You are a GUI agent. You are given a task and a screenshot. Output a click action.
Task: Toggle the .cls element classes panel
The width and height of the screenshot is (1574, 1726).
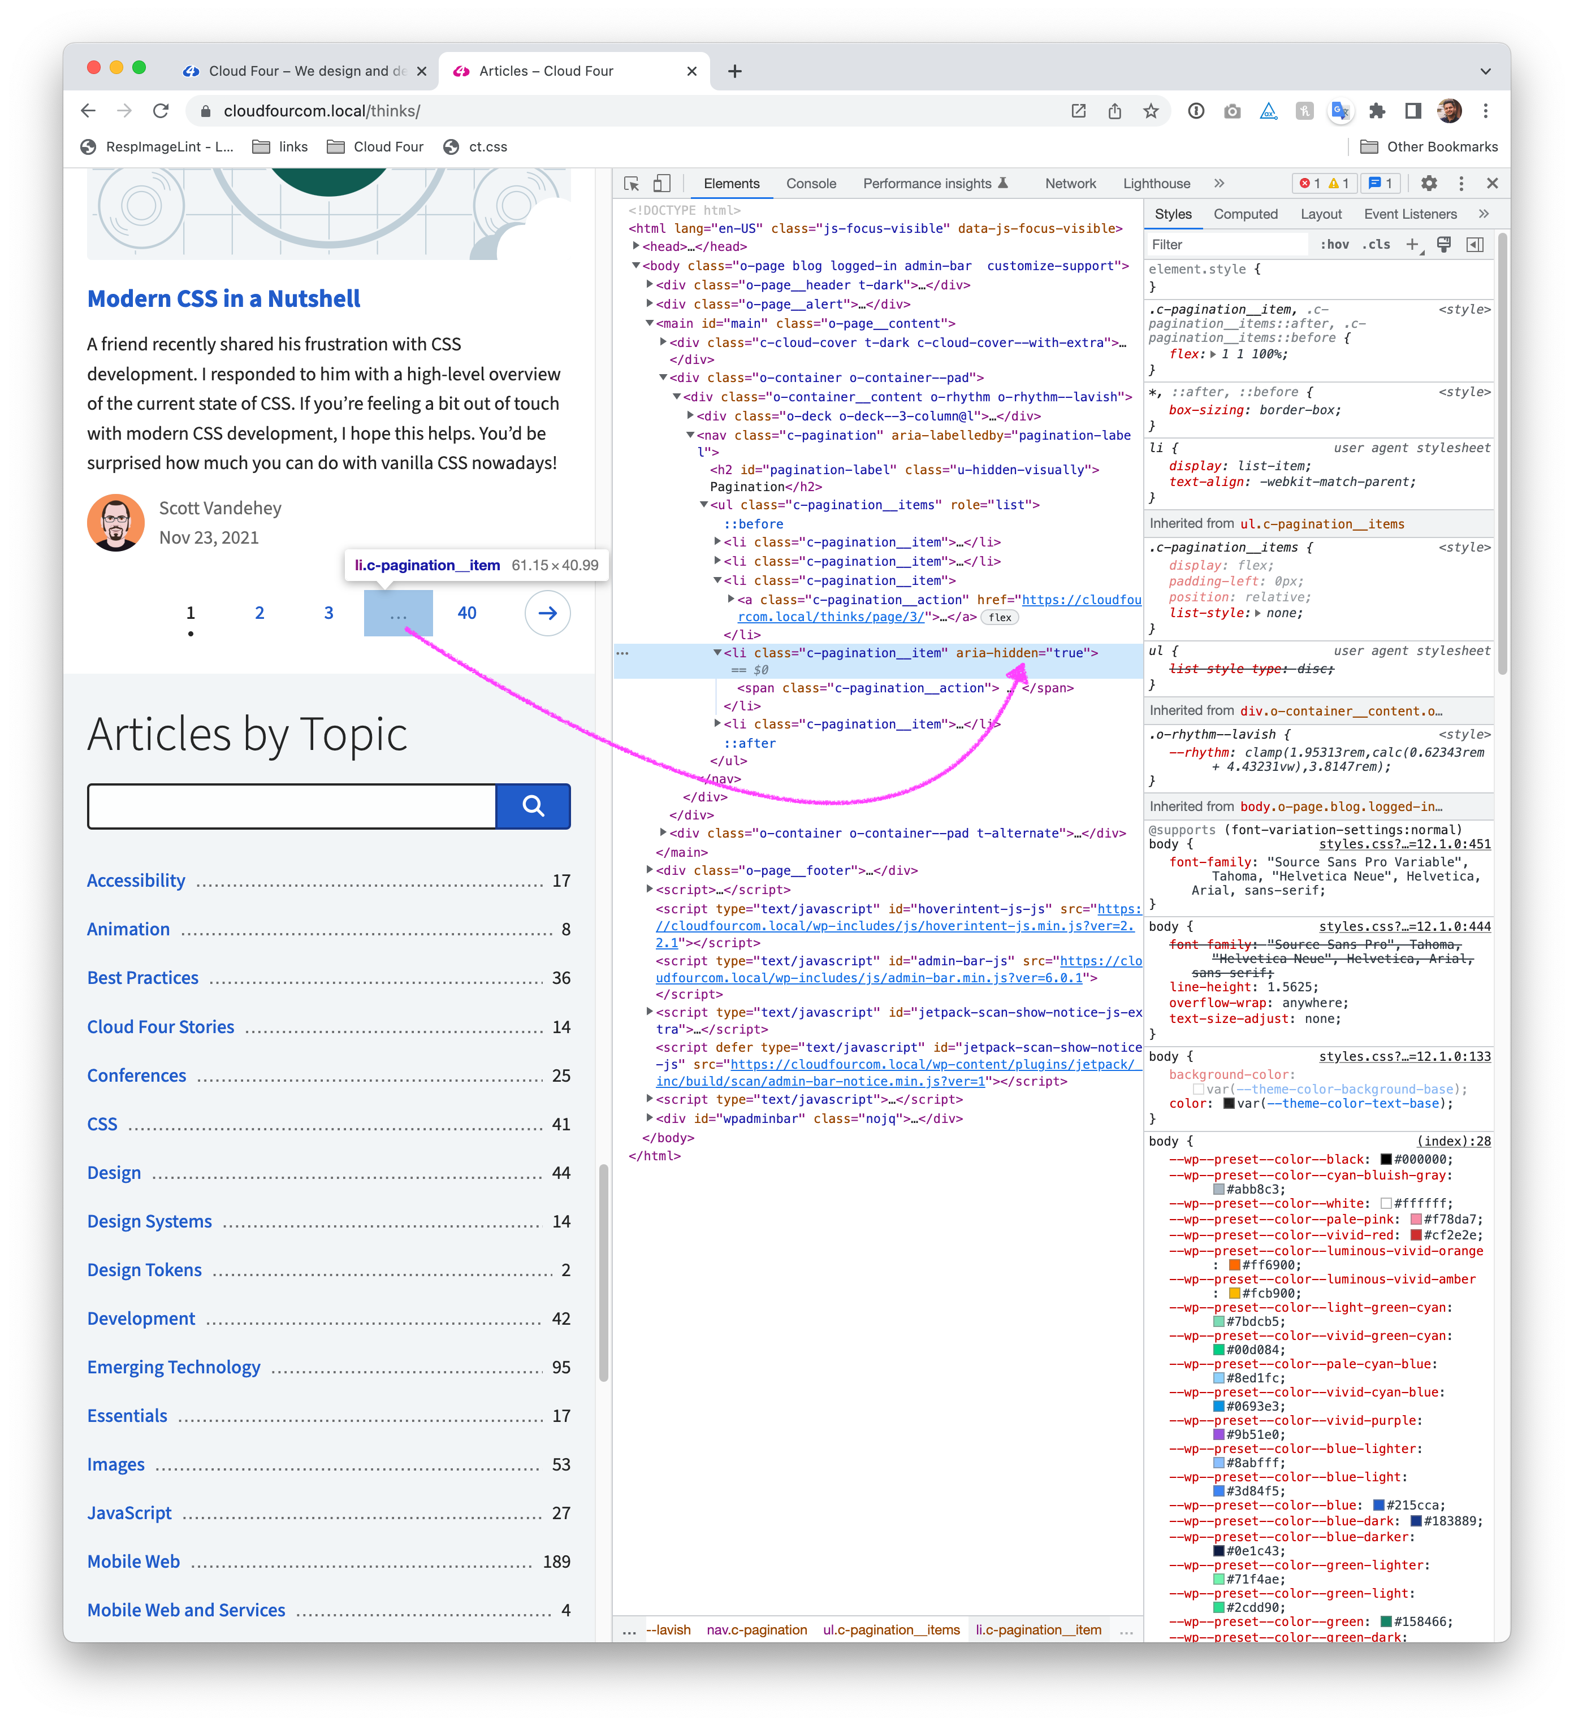(x=1376, y=245)
